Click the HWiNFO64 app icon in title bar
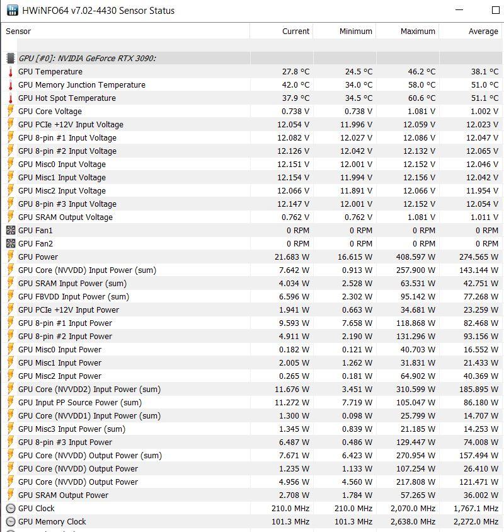504x532 pixels. click(13, 10)
